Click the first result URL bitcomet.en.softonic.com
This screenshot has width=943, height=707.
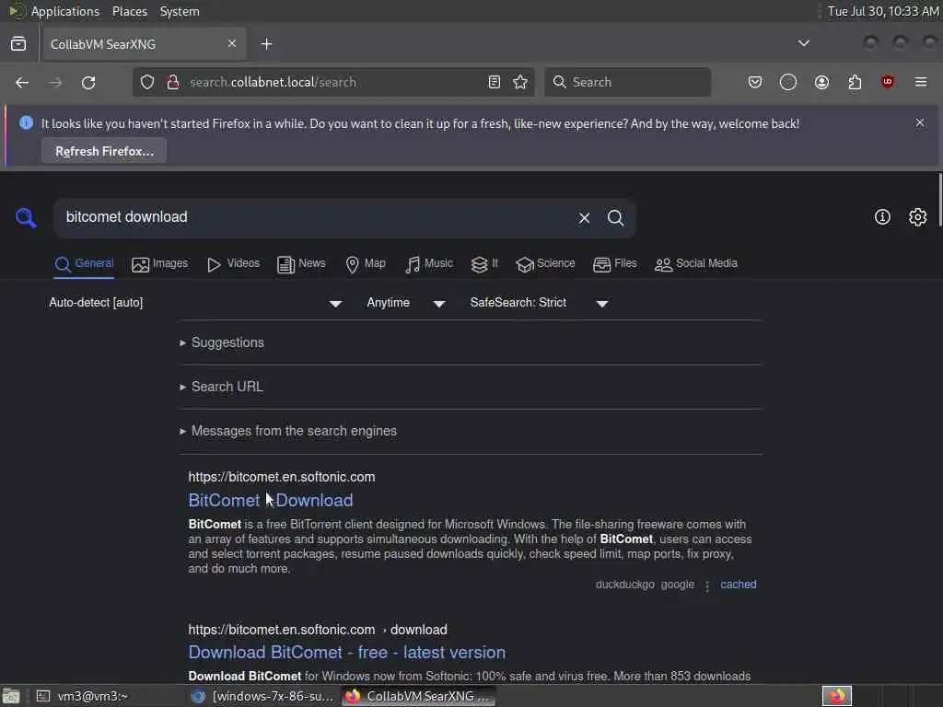click(282, 477)
